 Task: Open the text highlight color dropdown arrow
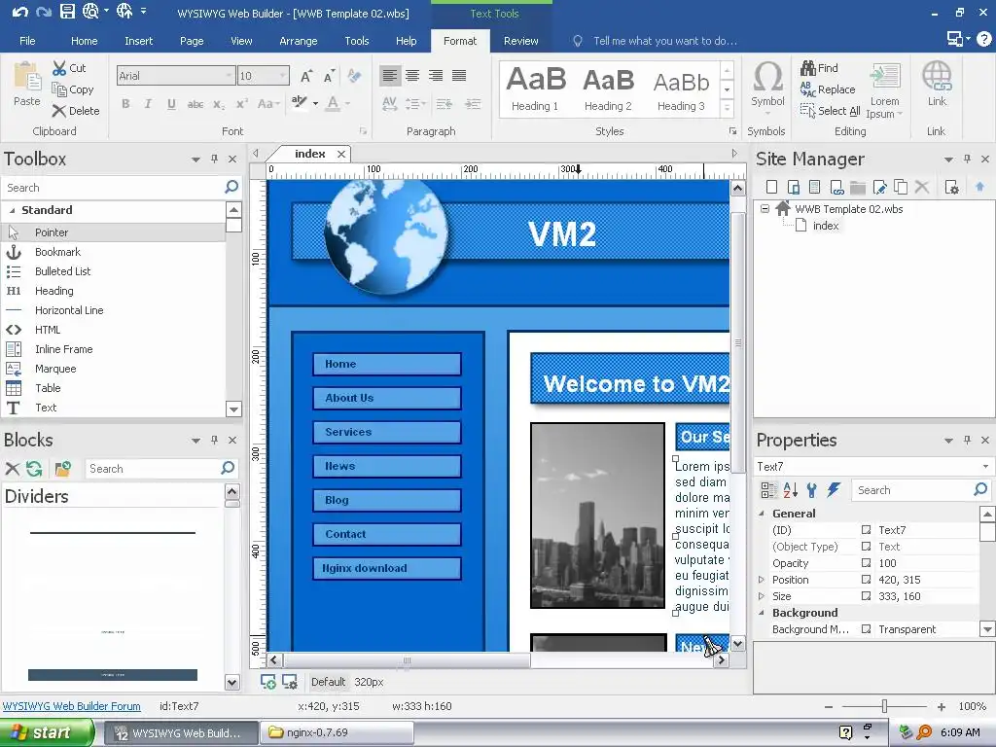[x=316, y=103]
